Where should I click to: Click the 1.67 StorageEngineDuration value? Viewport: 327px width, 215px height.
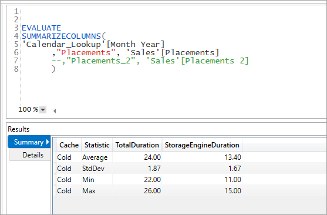point(235,169)
